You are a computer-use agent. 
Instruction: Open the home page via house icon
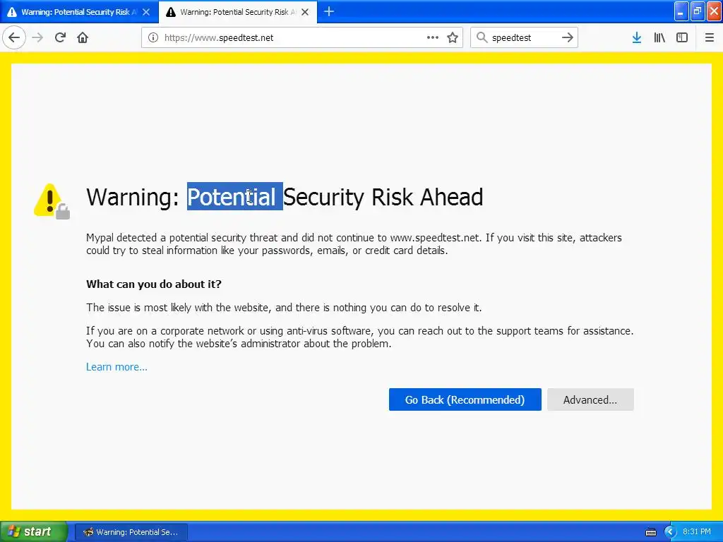[x=83, y=37]
